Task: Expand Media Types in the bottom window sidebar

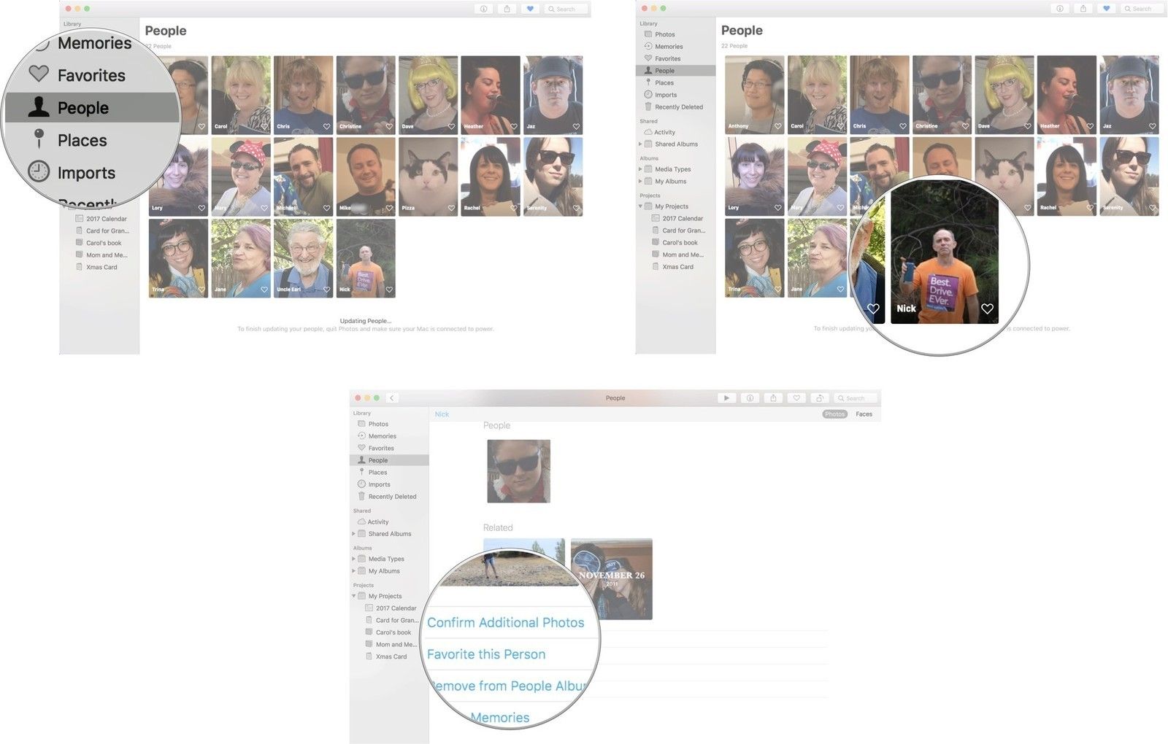Action: [x=354, y=559]
